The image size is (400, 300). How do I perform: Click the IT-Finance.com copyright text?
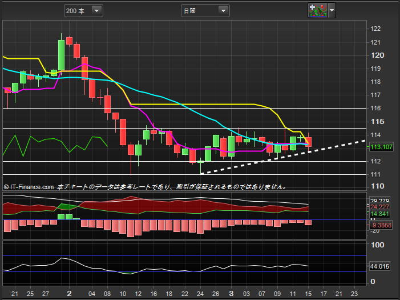click(x=29, y=187)
